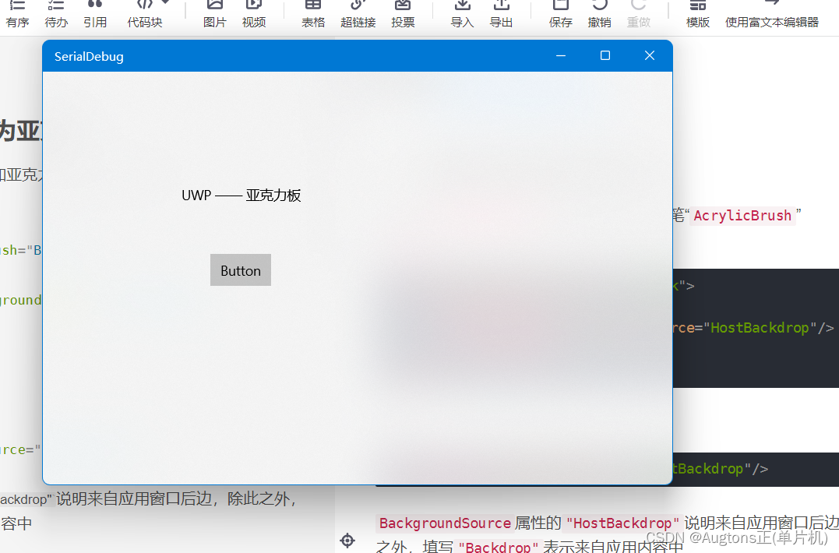Insert a table (表格)
This screenshot has height=553, width=839.
313,15
